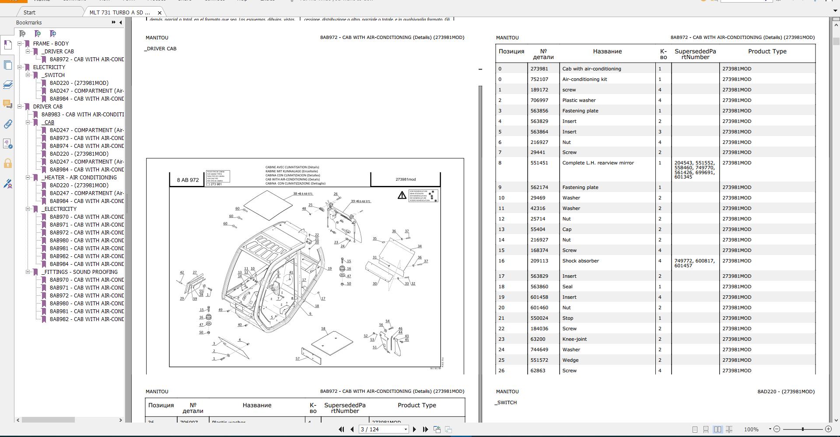Open the Attachments paperclip panel
Image resolution: width=840 pixels, height=437 pixels.
click(x=7, y=124)
